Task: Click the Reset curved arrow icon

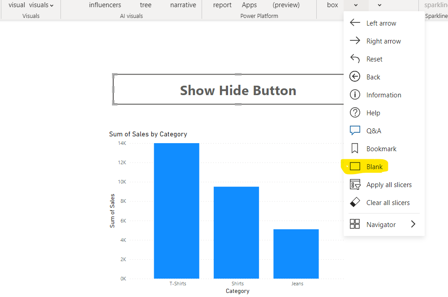Action: point(355,59)
